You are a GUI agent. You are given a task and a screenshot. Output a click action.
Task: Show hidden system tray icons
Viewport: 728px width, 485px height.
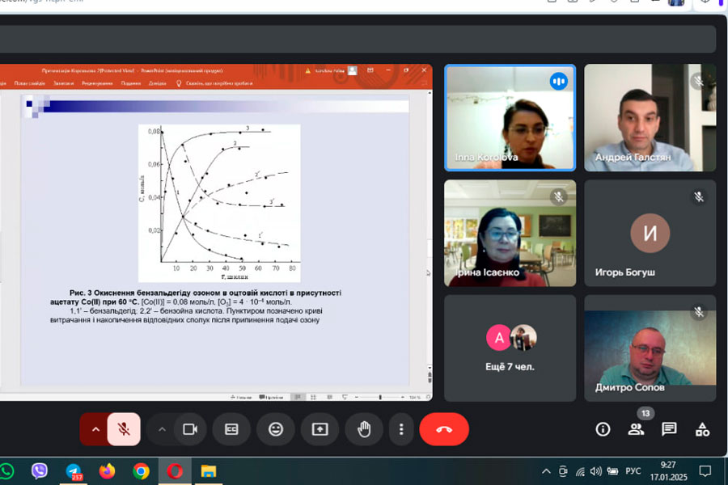point(546,471)
